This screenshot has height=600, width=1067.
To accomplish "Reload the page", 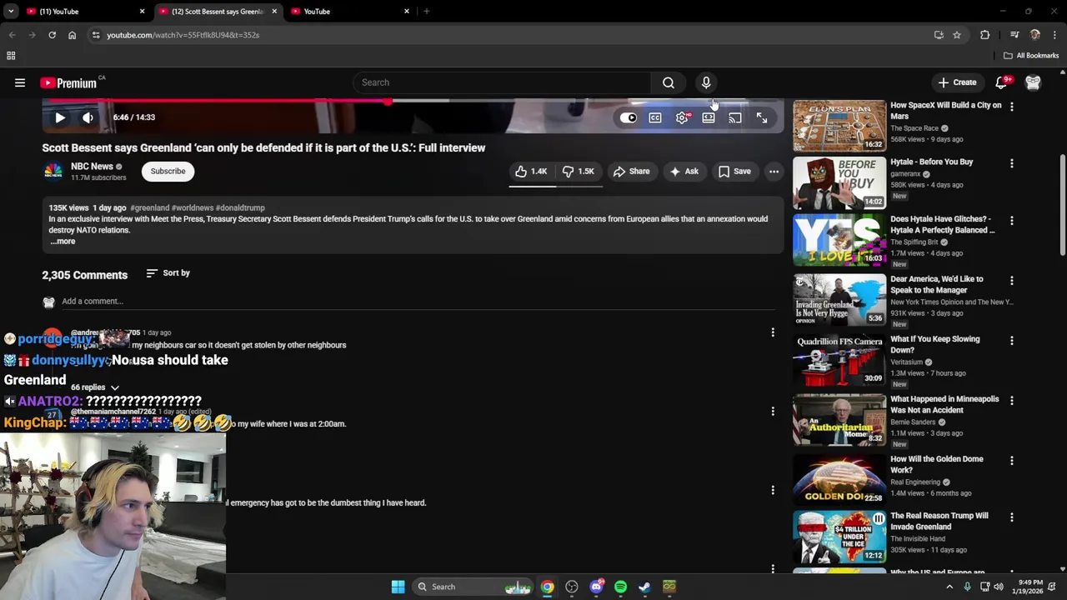I will (x=52, y=35).
